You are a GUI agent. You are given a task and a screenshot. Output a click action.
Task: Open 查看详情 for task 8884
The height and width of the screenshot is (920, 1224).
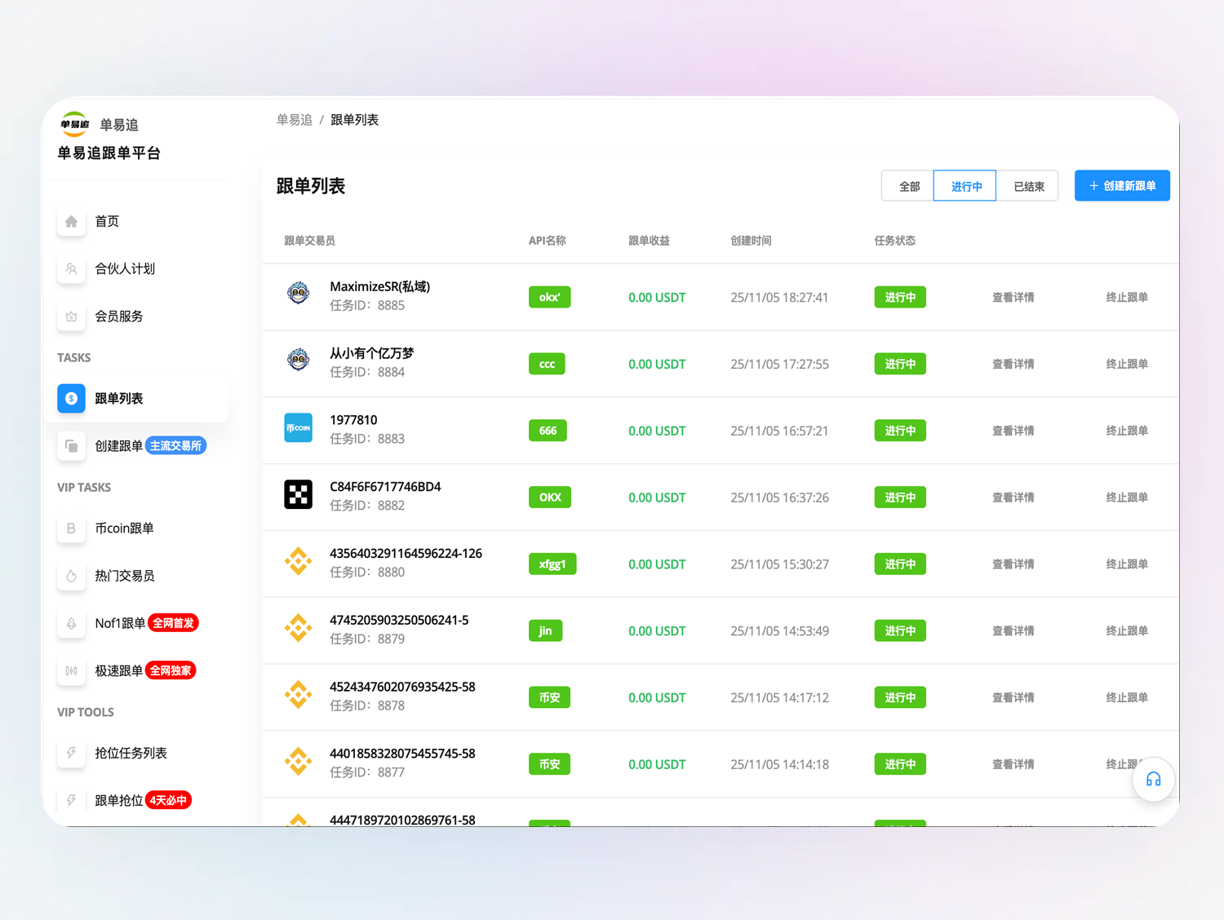[x=1013, y=364]
